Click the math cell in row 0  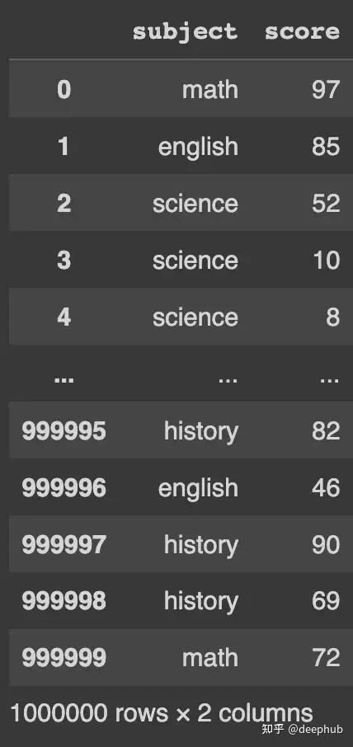click(x=210, y=90)
